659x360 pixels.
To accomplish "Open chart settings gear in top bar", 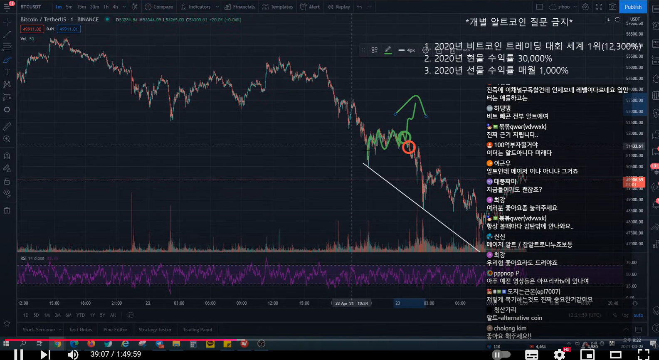I will 585,7.
